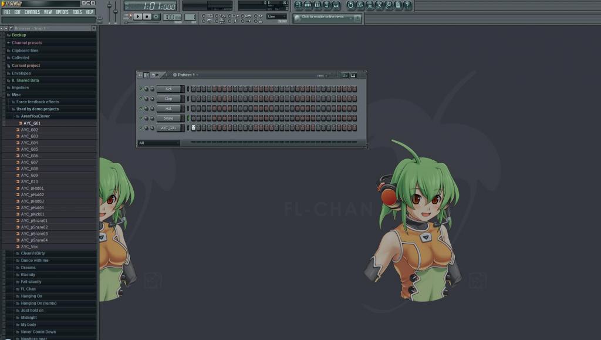This screenshot has width=601, height=340.
Task: Click the save project icon
Action: (360, 5)
